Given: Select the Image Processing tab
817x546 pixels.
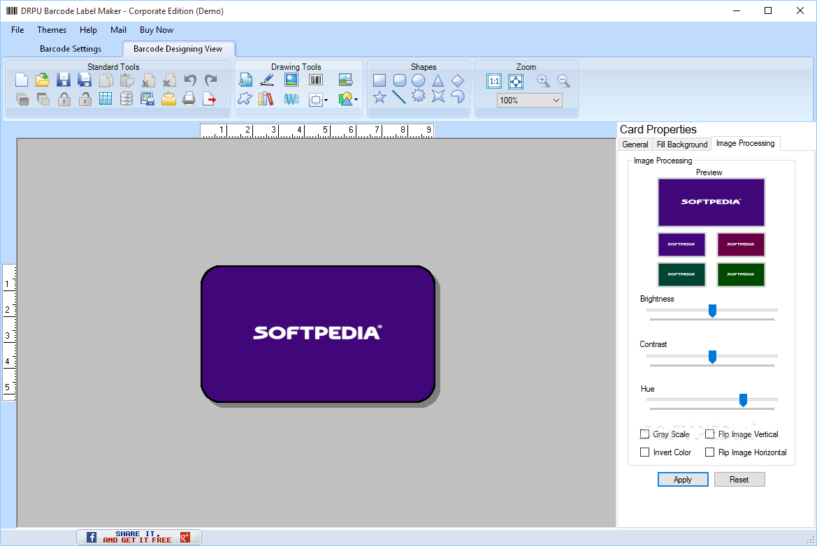Looking at the screenshot, I should [745, 144].
